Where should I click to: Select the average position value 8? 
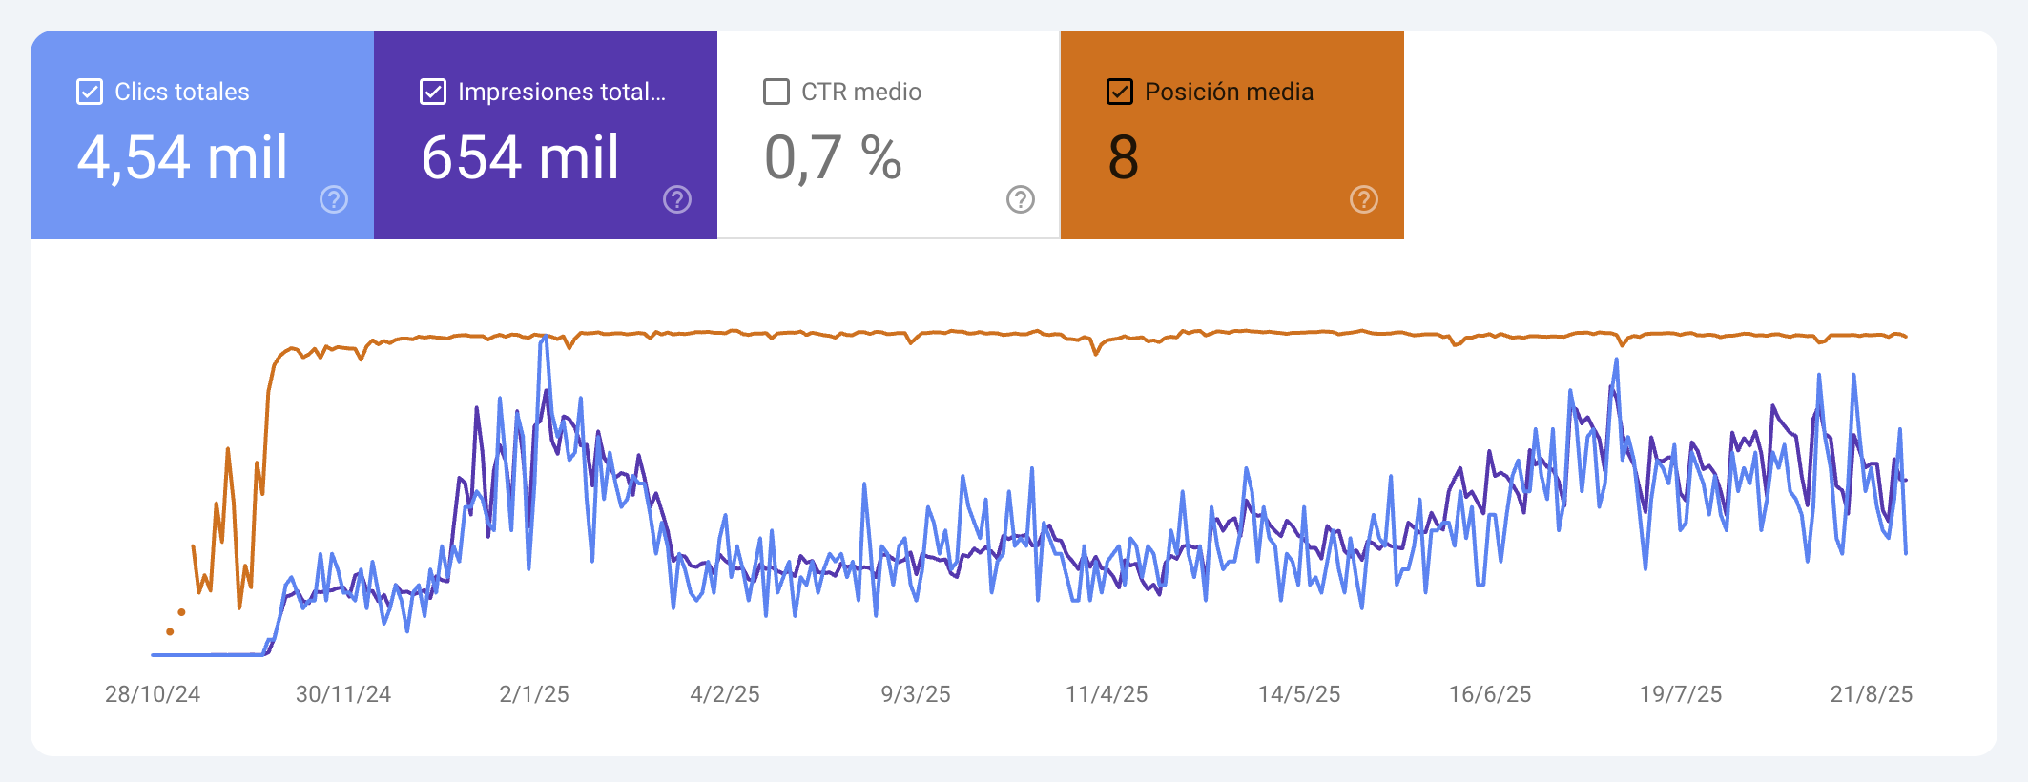click(x=1124, y=157)
